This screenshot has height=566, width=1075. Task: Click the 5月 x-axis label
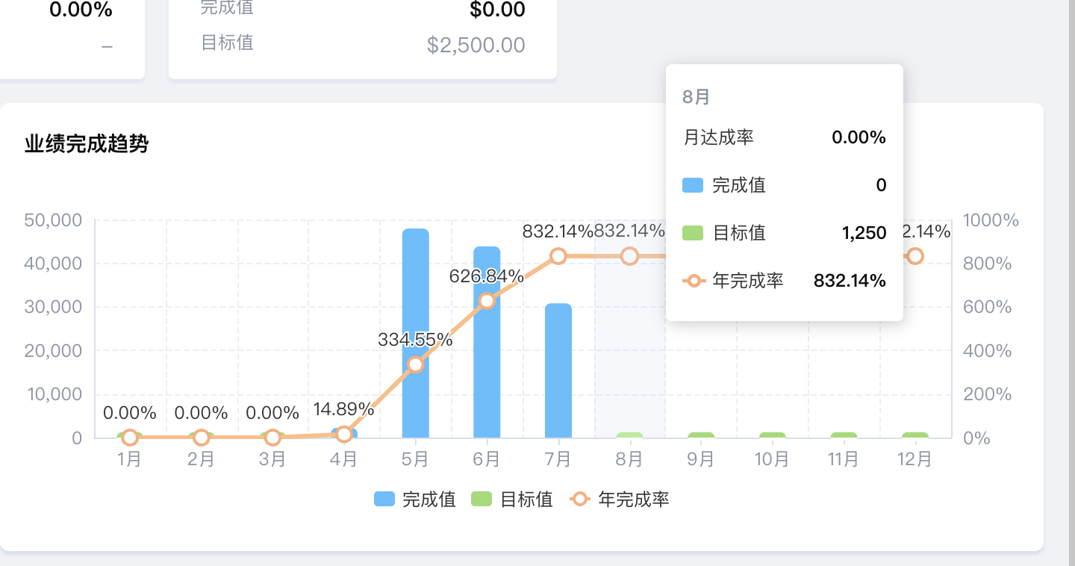coord(416,459)
